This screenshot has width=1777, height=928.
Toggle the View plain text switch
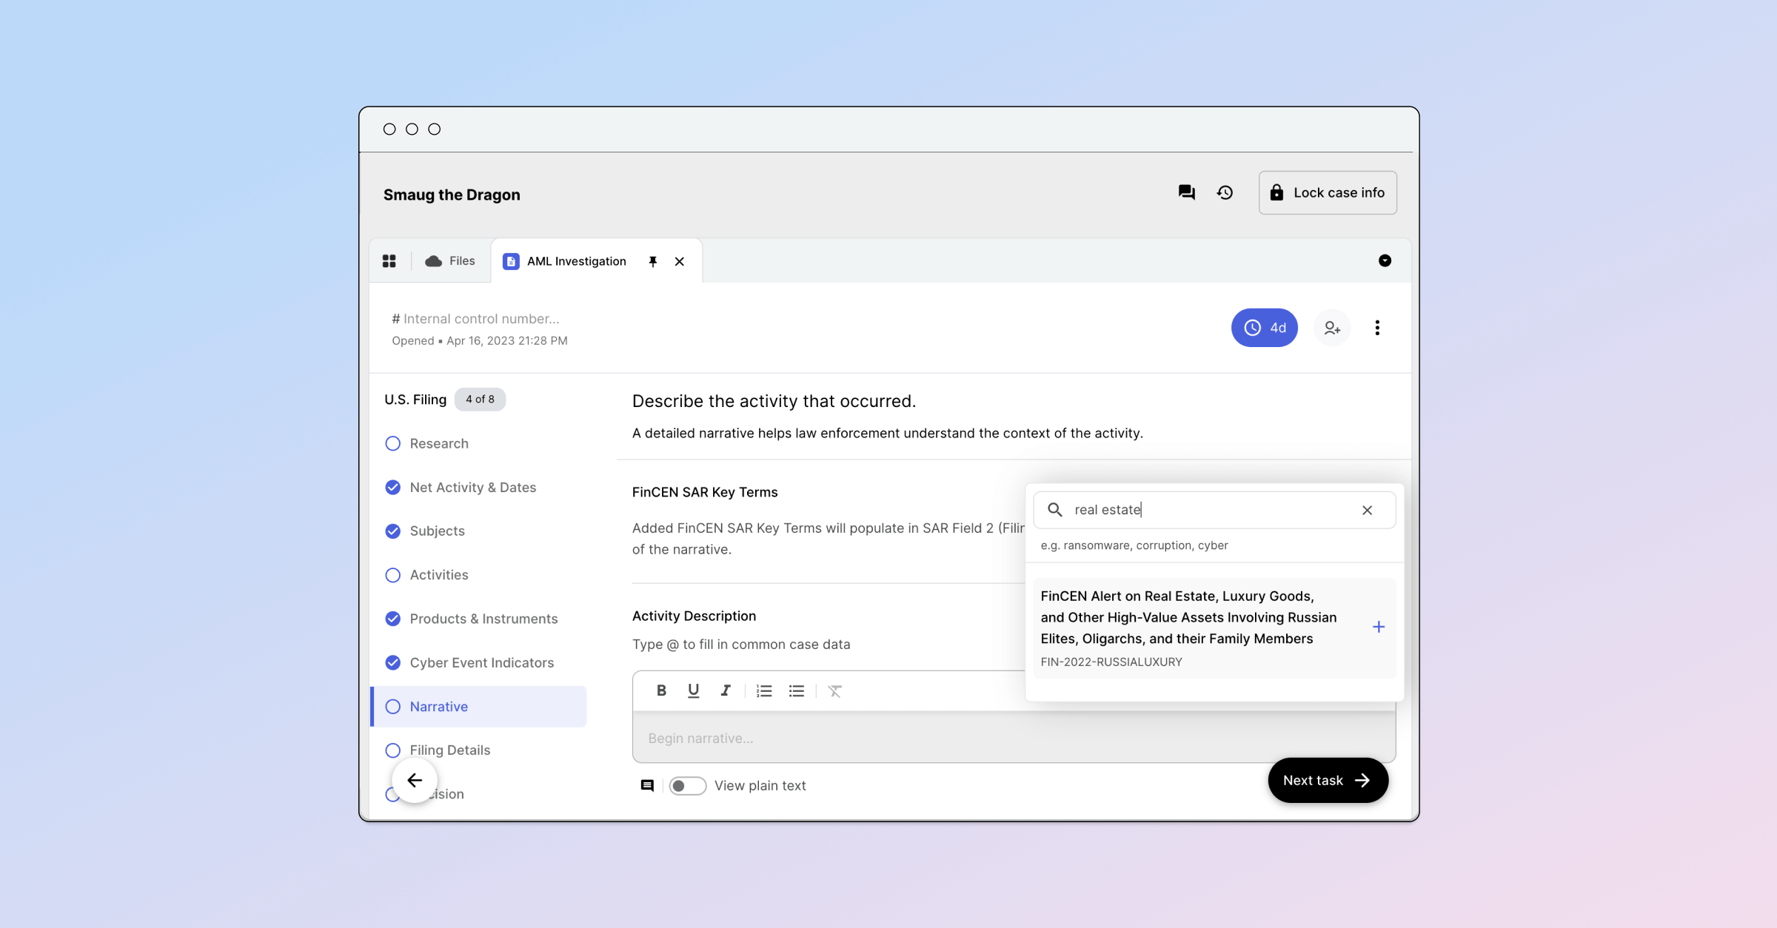coord(685,784)
